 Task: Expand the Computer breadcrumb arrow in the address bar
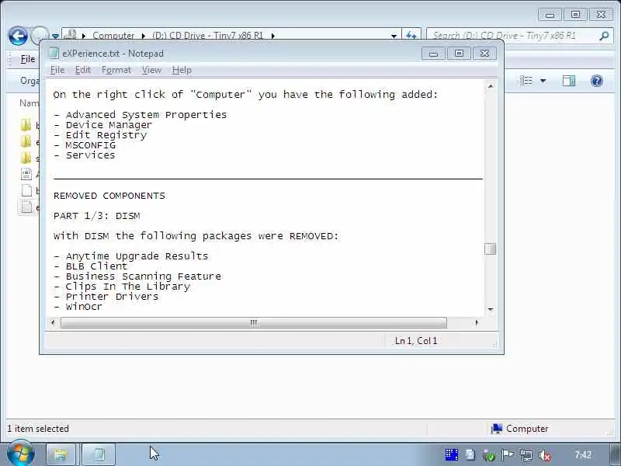click(x=144, y=36)
